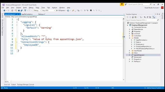Open the Debug menu
The image size is (165, 92).
31,8
